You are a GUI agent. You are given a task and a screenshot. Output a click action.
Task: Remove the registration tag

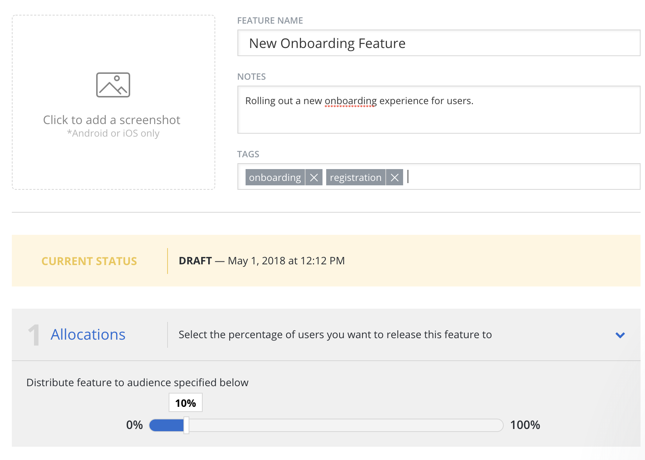click(x=395, y=178)
